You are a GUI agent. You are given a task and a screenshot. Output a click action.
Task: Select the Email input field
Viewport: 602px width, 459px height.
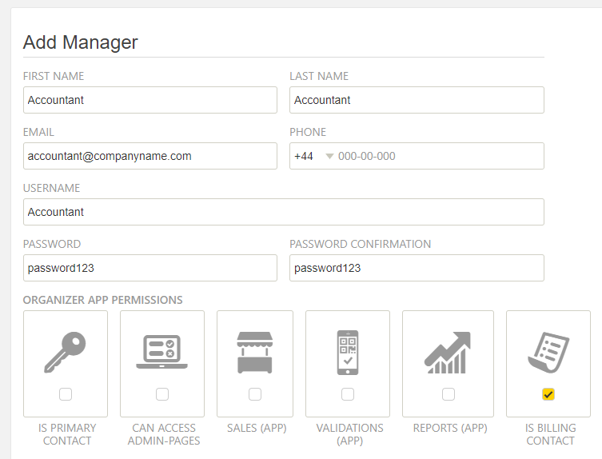pyautogui.click(x=150, y=156)
